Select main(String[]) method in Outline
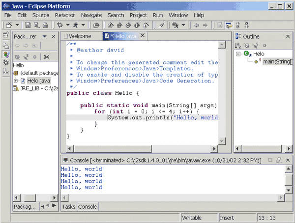The image size is (295, 223). [277, 62]
